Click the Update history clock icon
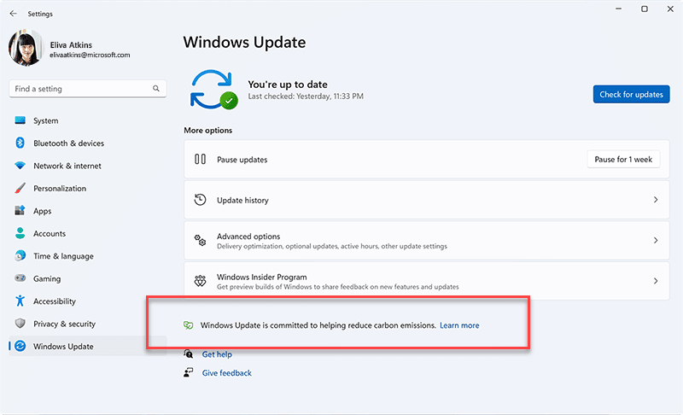683x415 pixels. [200, 200]
